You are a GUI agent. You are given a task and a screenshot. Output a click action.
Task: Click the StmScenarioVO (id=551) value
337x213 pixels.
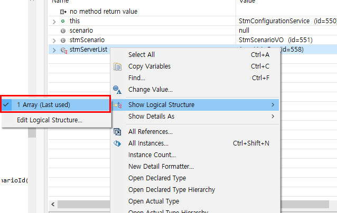pyautogui.click(x=276, y=40)
